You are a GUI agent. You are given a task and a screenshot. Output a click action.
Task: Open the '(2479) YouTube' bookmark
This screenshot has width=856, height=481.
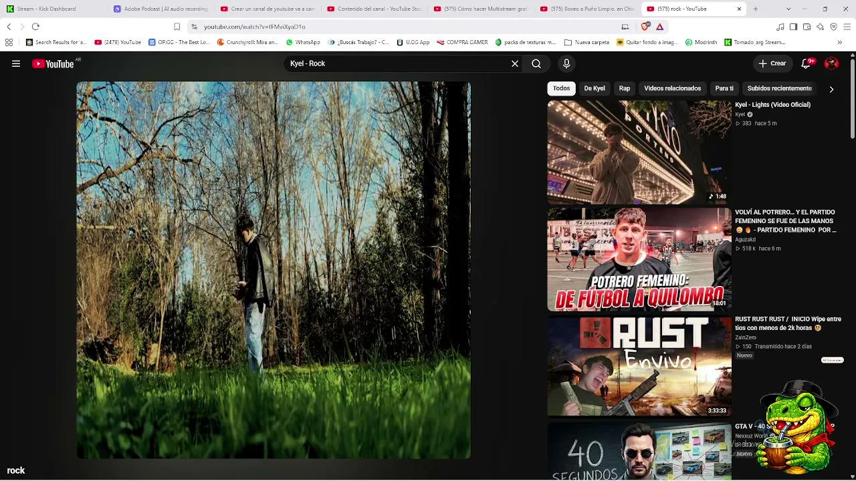tap(118, 42)
